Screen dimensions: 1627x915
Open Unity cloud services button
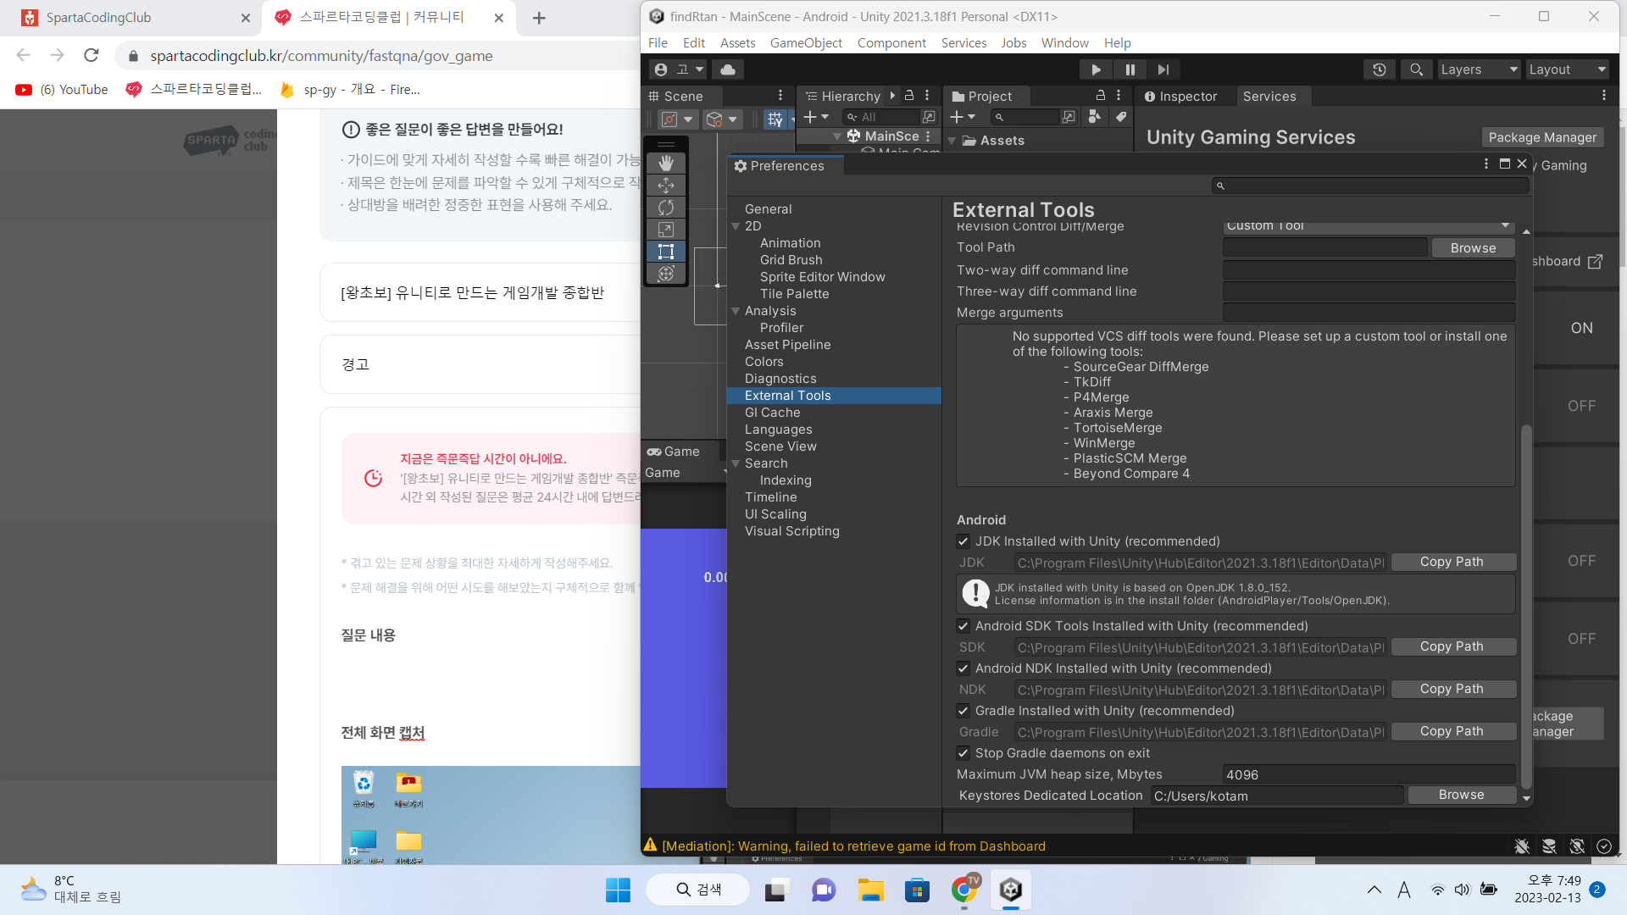tap(728, 69)
